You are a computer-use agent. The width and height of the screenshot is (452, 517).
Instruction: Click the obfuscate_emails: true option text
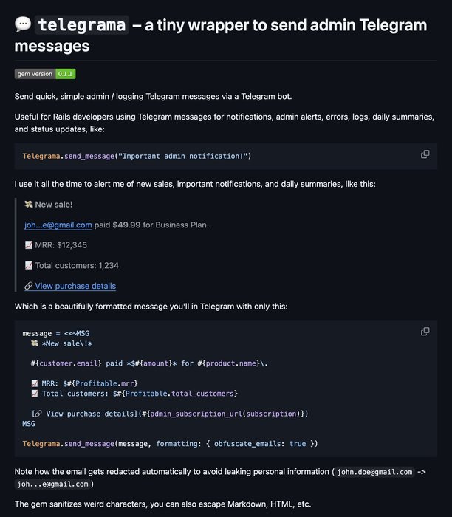pyautogui.click(x=260, y=443)
